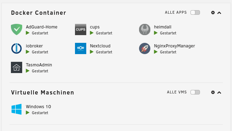Collapse the Virtuelle Maschinen section
232x131 pixels.
click(219, 92)
